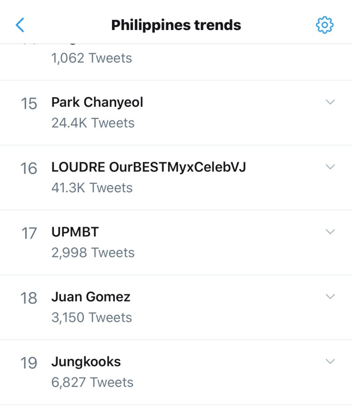Tap the Philippines trends header title

point(176,25)
